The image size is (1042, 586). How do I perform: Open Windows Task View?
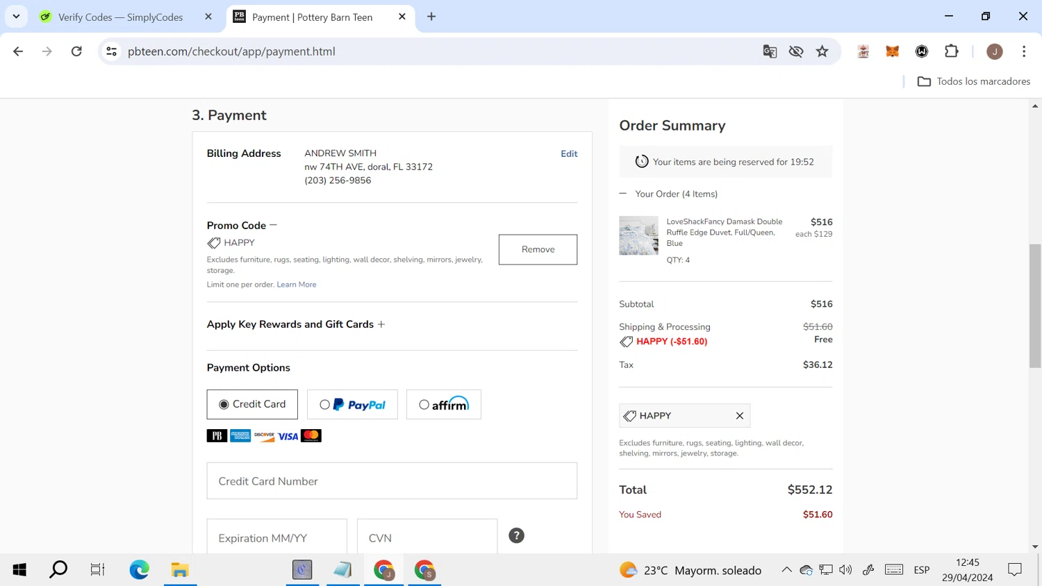pyautogui.click(x=97, y=570)
